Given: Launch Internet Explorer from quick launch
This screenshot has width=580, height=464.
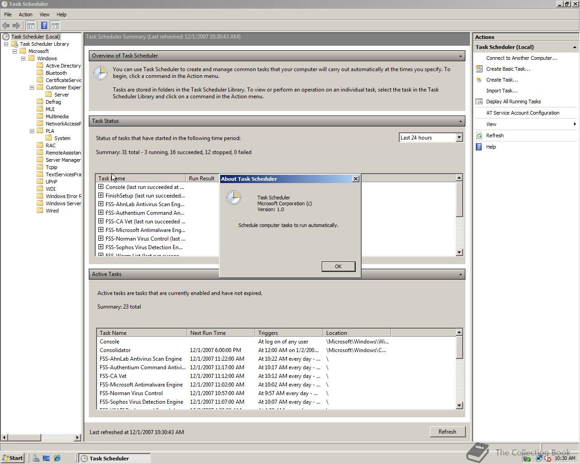Looking at the screenshot, I should (57, 458).
